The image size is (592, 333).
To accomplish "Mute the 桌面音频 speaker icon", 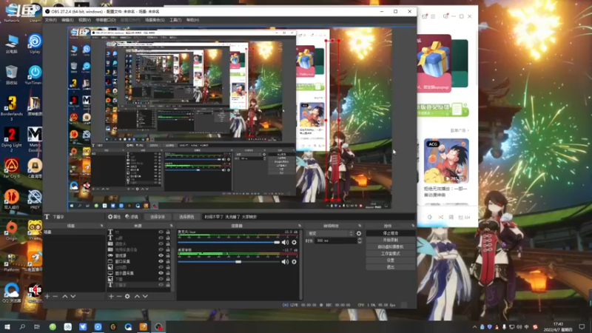I will (285, 262).
